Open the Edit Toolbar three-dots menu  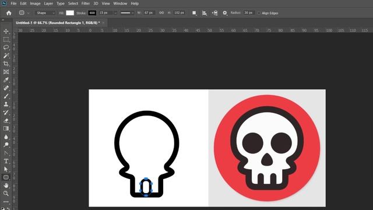click(x=6, y=202)
